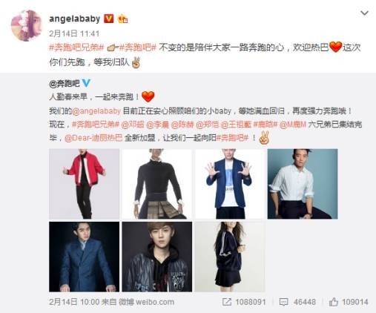This screenshot has width=376, height=313.
Task: Open the weibo.com source link
Action: click(155, 302)
